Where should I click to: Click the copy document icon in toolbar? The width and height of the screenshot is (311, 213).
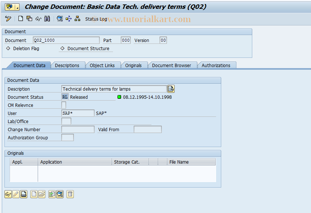coord(29,18)
